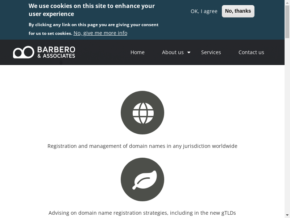Go to the Home menu item
290x218 pixels.
137,52
